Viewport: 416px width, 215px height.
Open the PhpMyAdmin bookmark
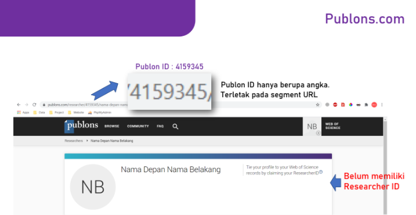[99, 113]
